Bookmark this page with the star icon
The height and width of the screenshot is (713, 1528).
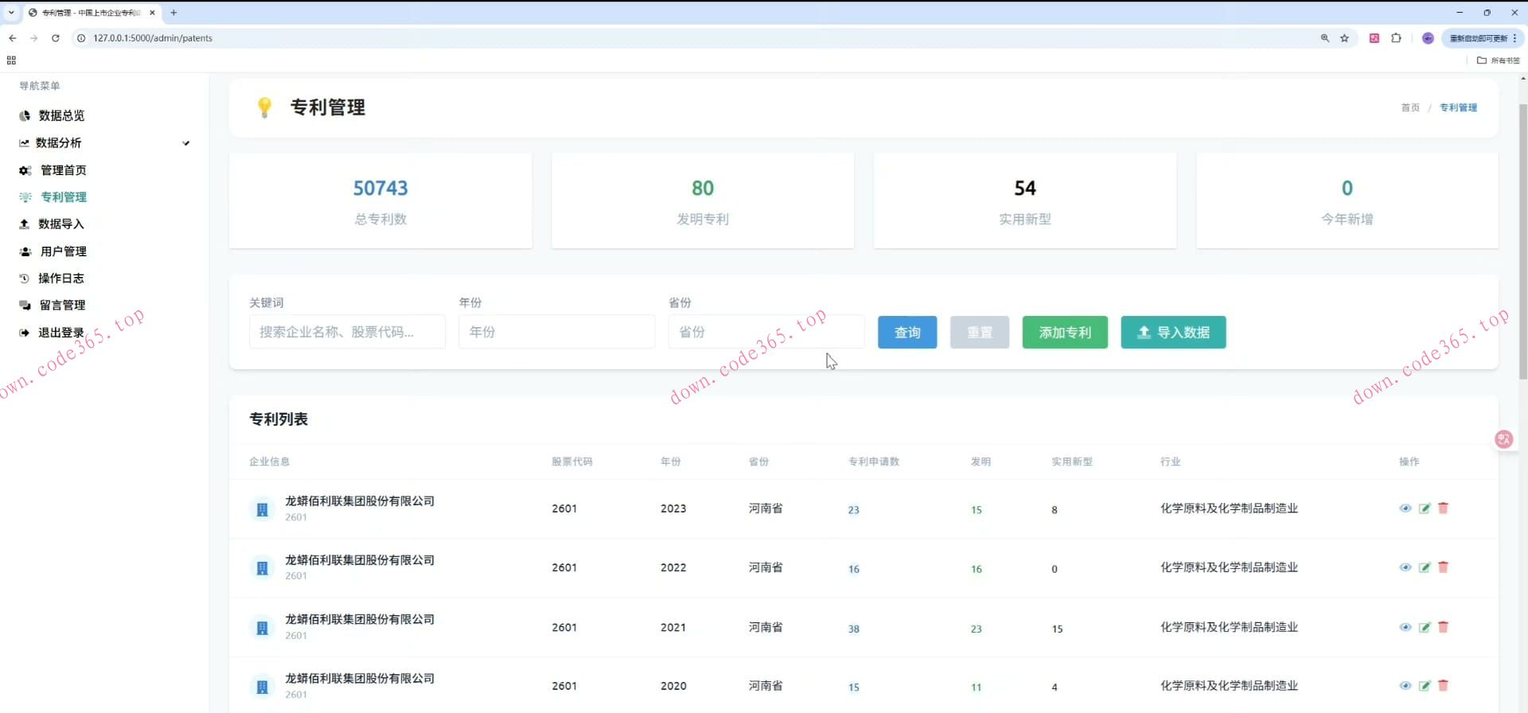pos(1344,38)
